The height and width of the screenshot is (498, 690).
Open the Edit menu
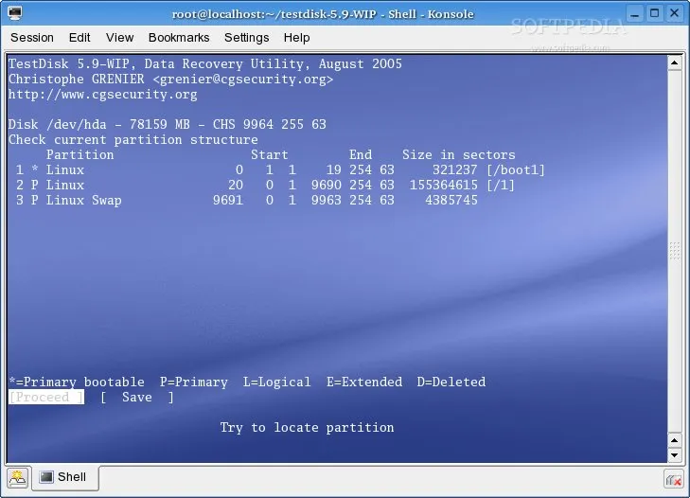click(80, 37)
